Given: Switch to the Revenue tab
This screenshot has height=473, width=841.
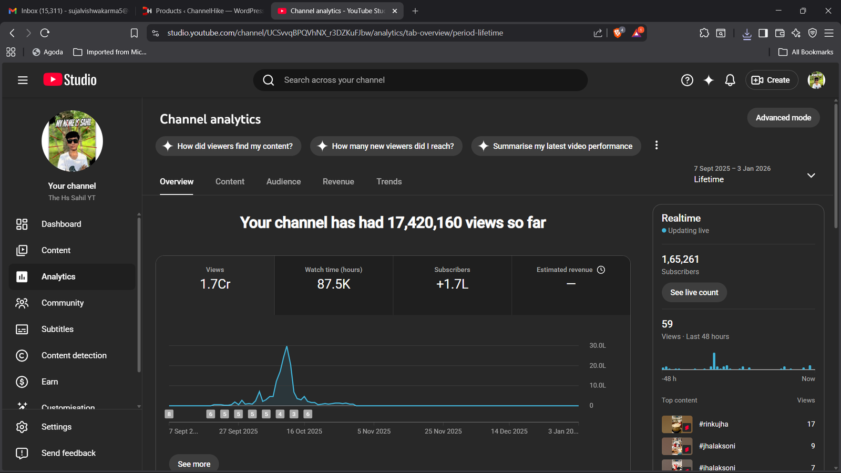Looking at the screenshot, I should (x=338, y=181).
